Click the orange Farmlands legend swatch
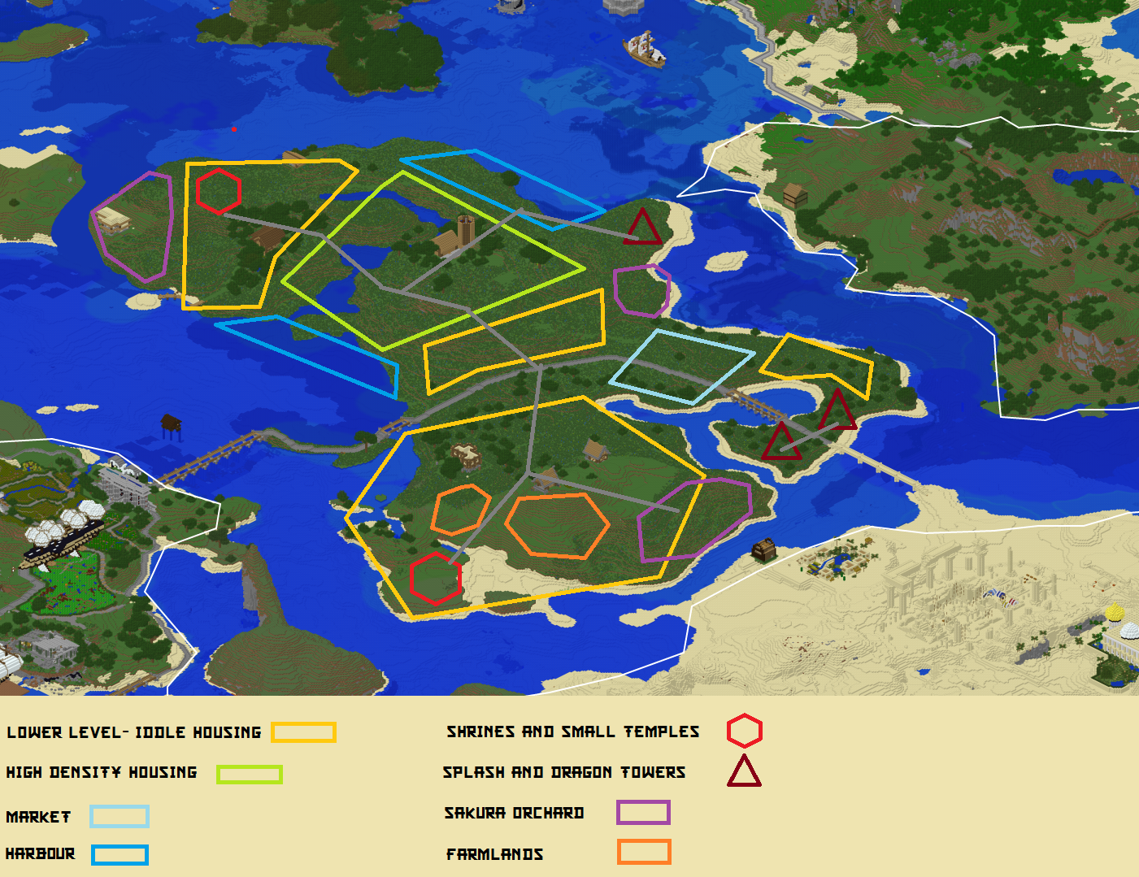 (x=643, y=852)
